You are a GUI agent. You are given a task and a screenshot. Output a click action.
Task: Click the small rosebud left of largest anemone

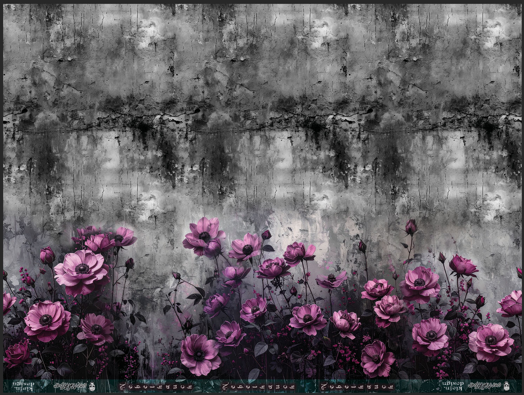pos(47,255)
